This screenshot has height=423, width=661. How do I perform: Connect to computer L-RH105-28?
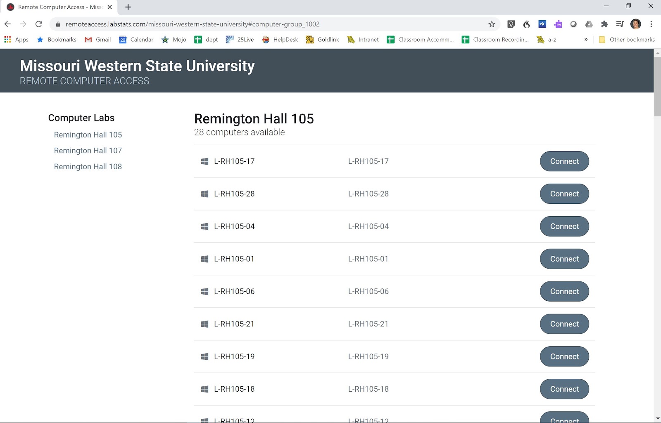pos(564,194)
